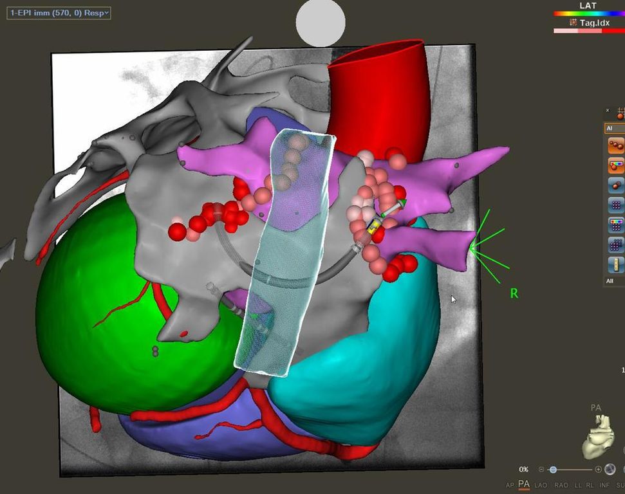The width and height of the screenshot is (625, 494).
Task: Open the 1-EPI imm map dropdown
Action: click(x=59, y=13)
